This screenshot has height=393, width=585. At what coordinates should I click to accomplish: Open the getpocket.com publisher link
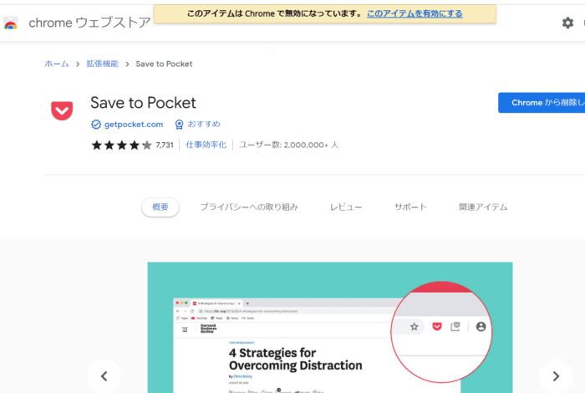coord(134,125)
